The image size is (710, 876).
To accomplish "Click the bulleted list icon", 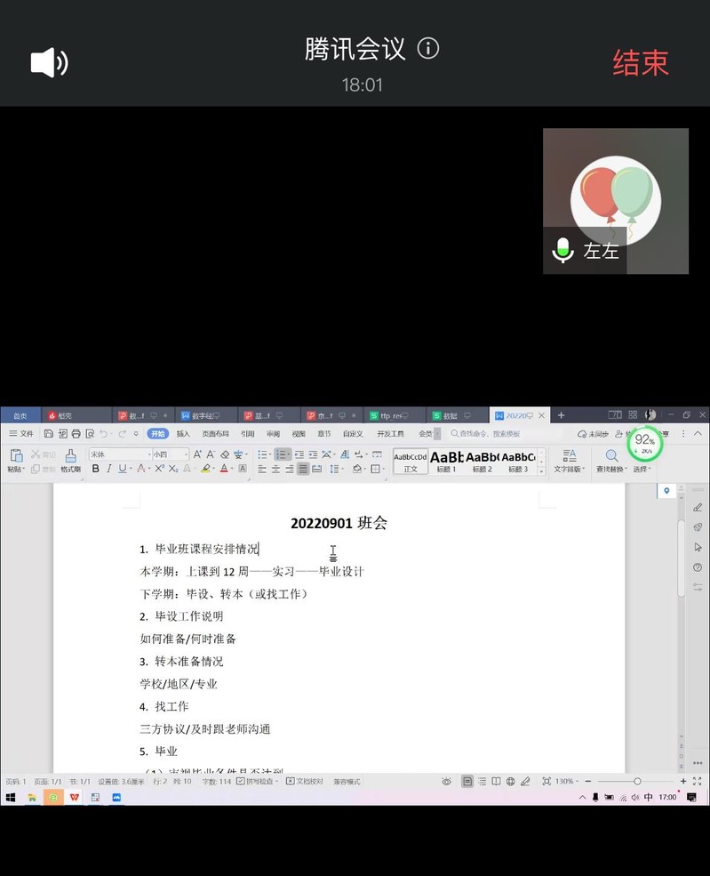I will (x=262, y=454).
